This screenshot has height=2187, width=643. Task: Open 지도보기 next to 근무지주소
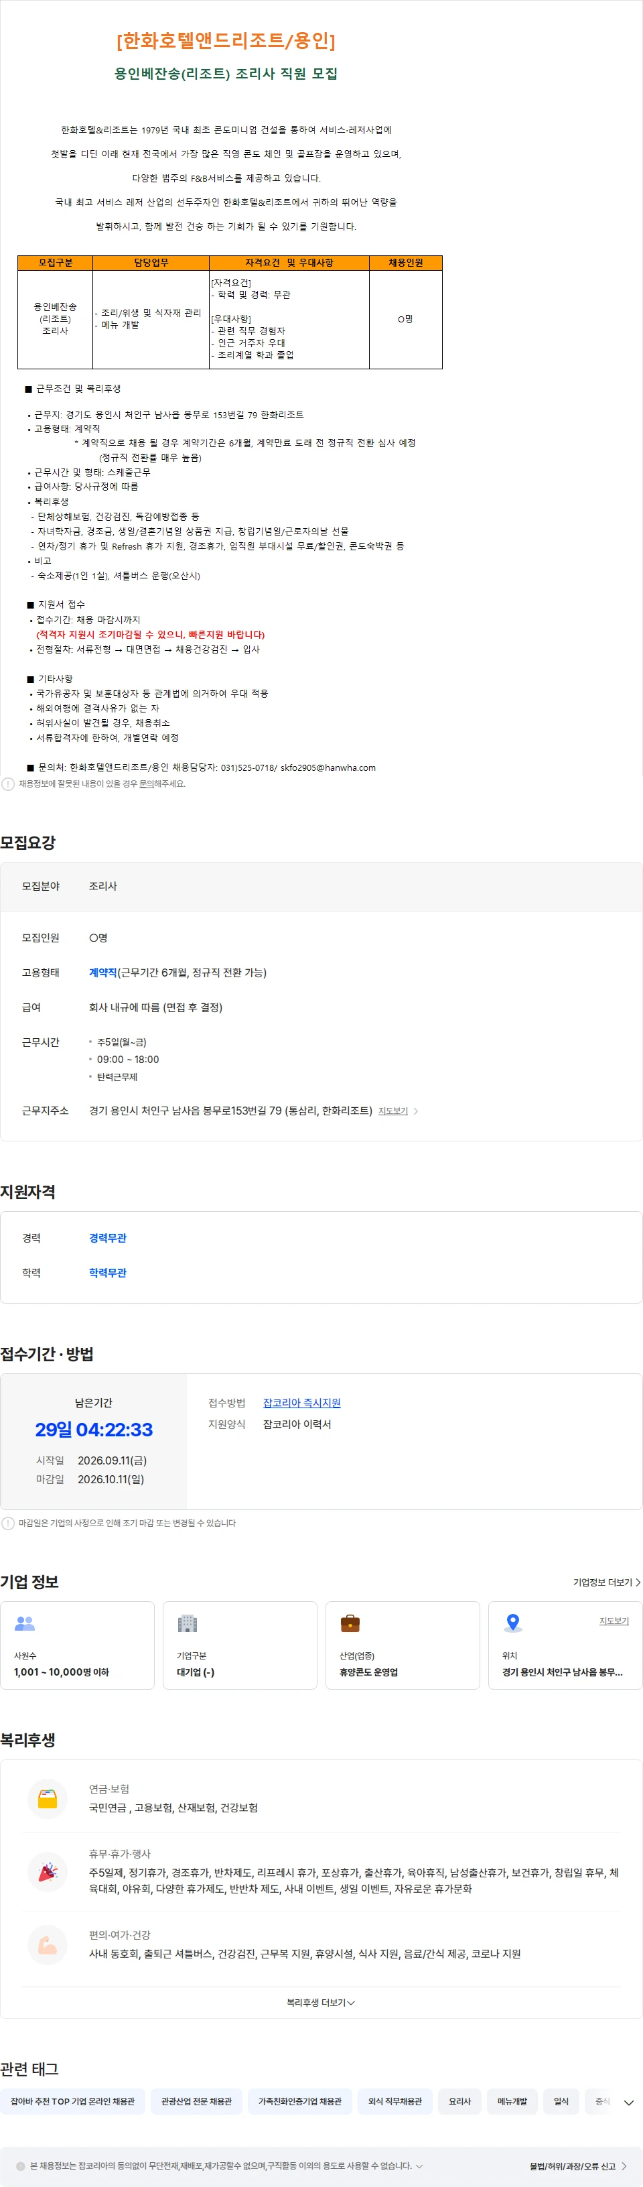[392, 1111]
